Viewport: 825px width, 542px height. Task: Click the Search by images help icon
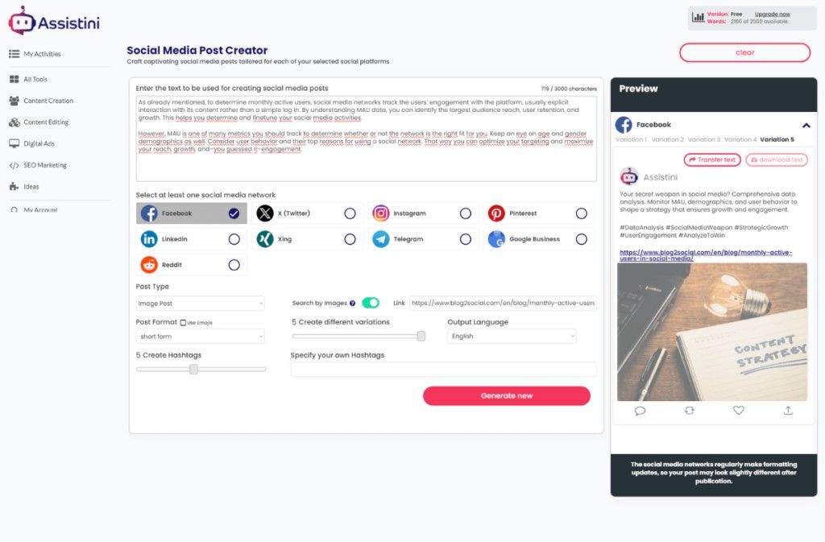[353, 304]
